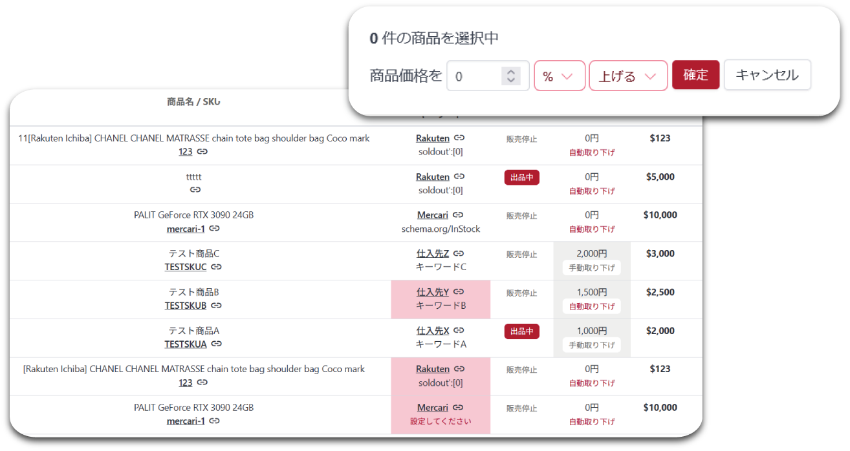Open the 上げる direction dropdown
The height and width of the screenshot is (451, 850).
click(627, 76)
